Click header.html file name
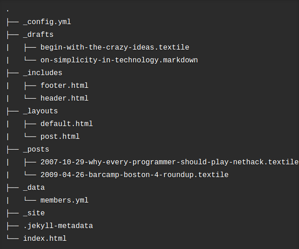Screen dimensions: 299x249 coord(64,98)
